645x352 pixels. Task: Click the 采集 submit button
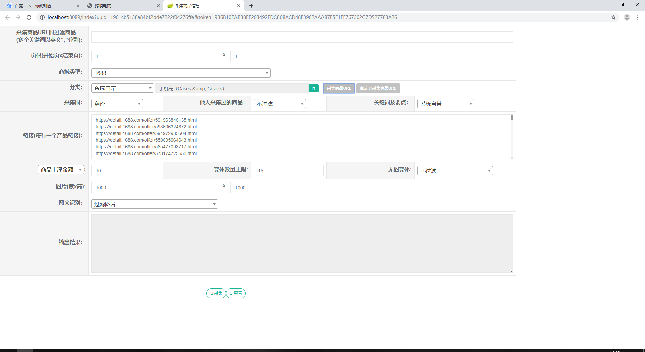[x=216, y=293]
